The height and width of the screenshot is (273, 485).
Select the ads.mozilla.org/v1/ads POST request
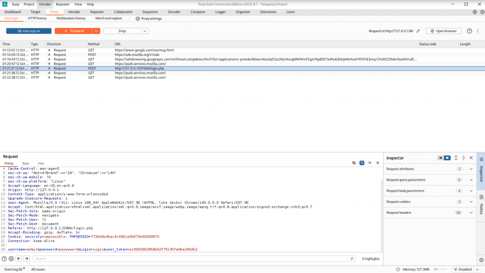point(242,55)
